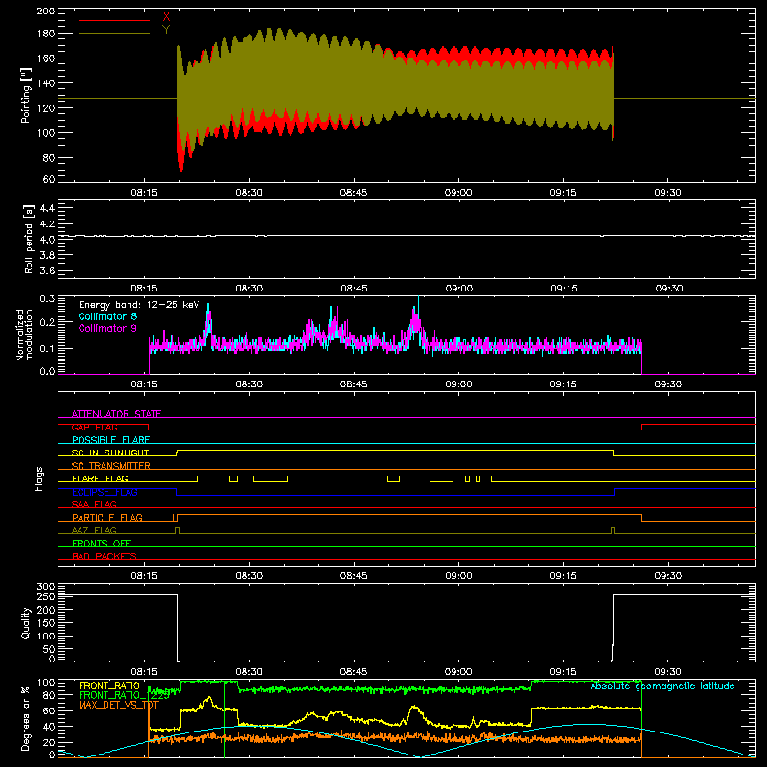This screenshot has width=767, height=767.
Task: Click the BAD_PACKETS flag label
Action: coord(105,556)
